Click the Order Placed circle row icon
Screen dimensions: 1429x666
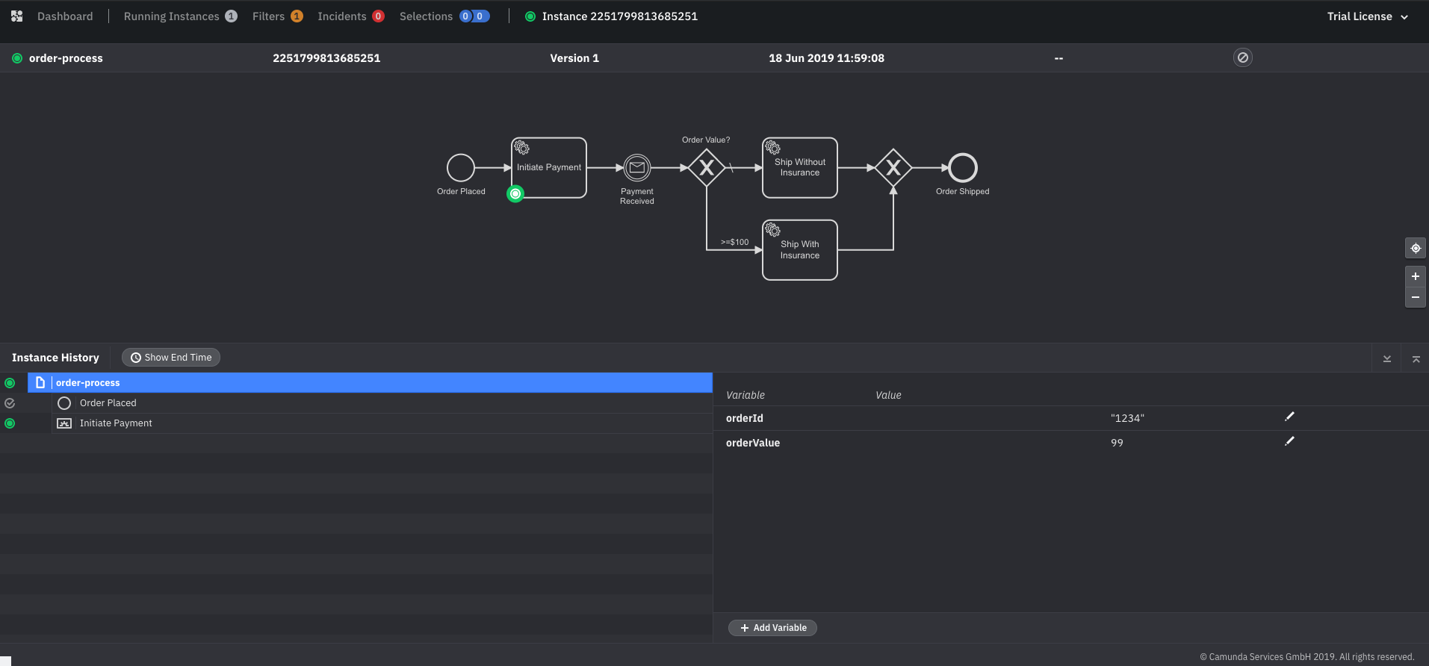(x=64, y=403)
